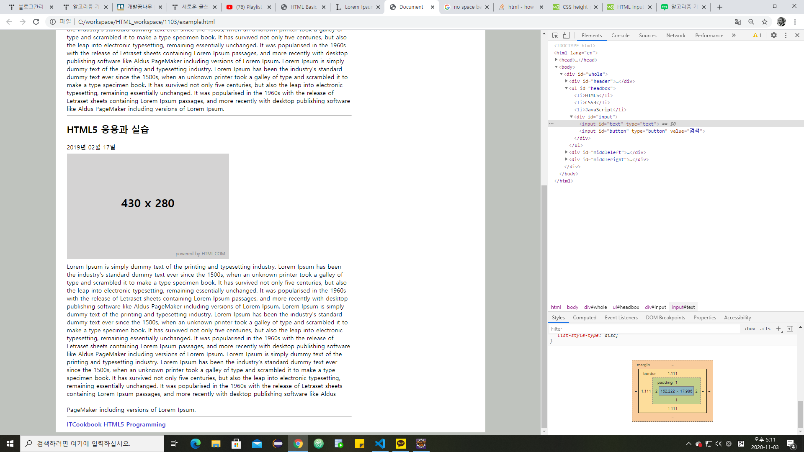804x452 pixels.
Task: Open ITCookbook HTML5 Programming link
Action: click(116, 424)
